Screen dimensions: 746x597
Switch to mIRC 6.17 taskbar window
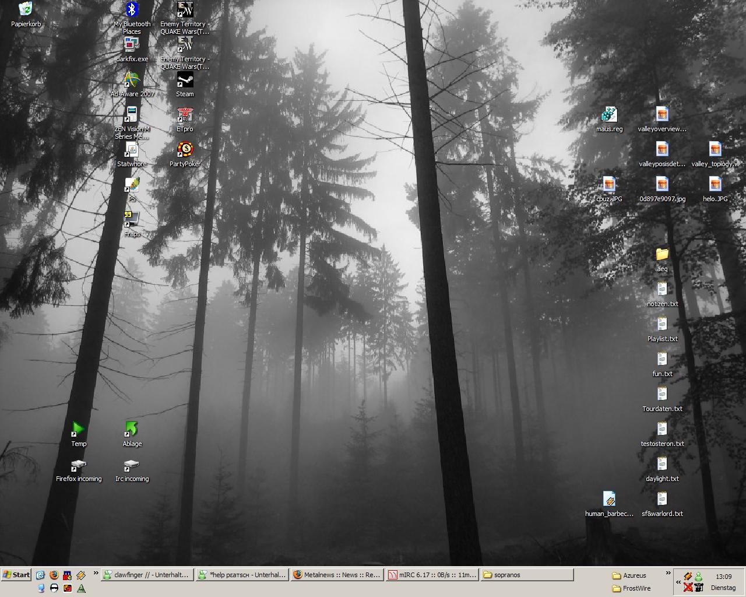tap(432, 575)
